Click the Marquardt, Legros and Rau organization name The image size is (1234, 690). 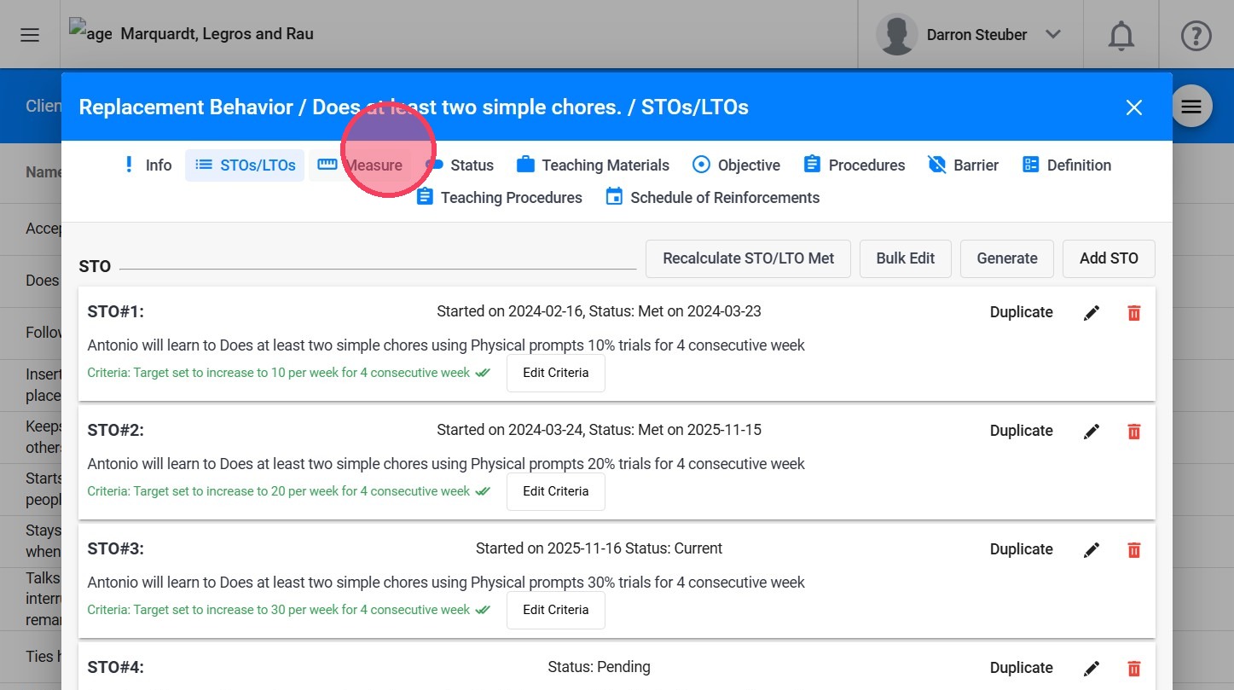point(217,34)
